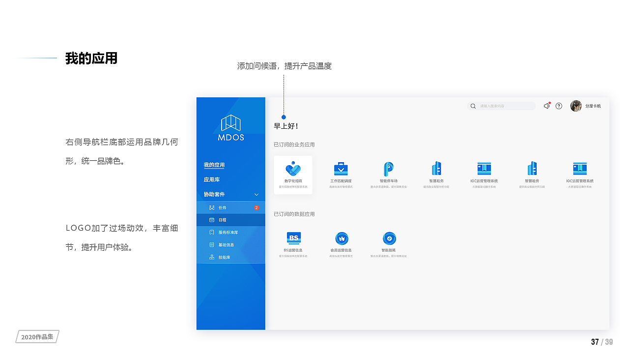Image resolution: width=629 pixels, height=354 pixels.
Task: Click the 工作匹配调度 label text
Action: point(341,181)
